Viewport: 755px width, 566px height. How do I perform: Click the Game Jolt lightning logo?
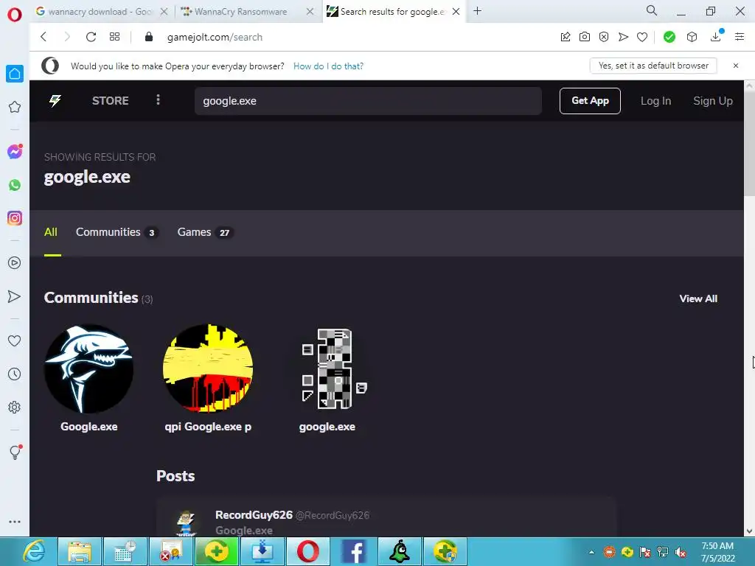(55, 100)
